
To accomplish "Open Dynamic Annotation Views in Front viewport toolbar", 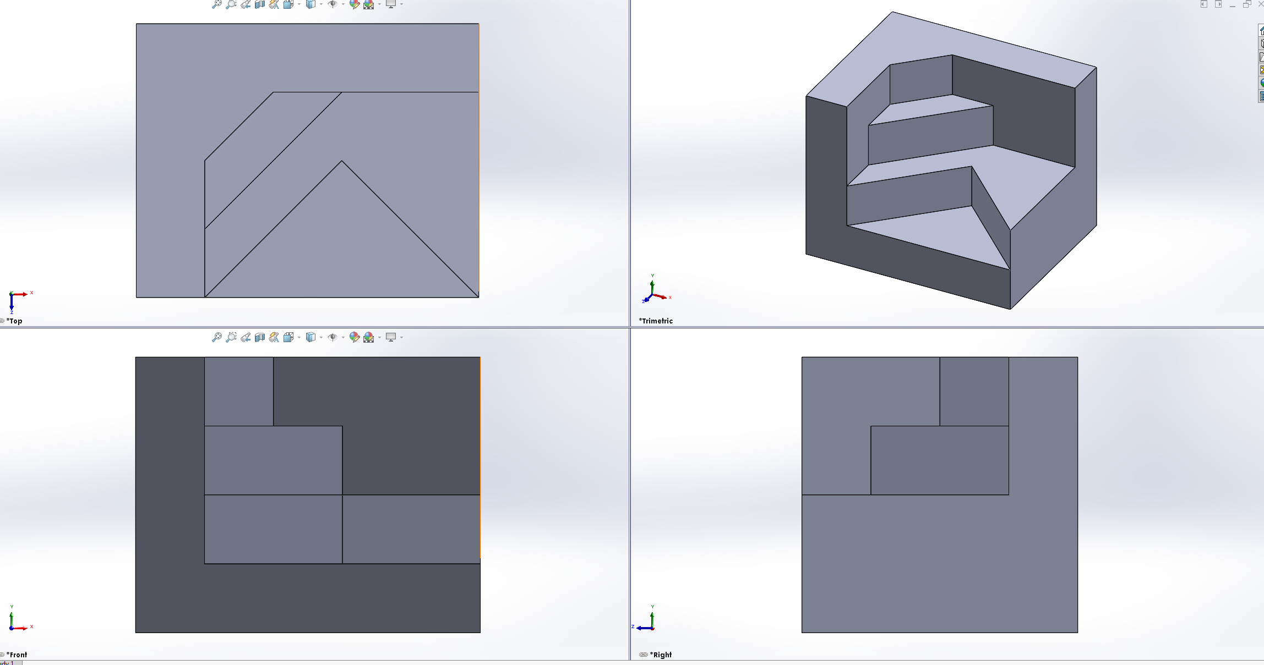I will point(274,337).
